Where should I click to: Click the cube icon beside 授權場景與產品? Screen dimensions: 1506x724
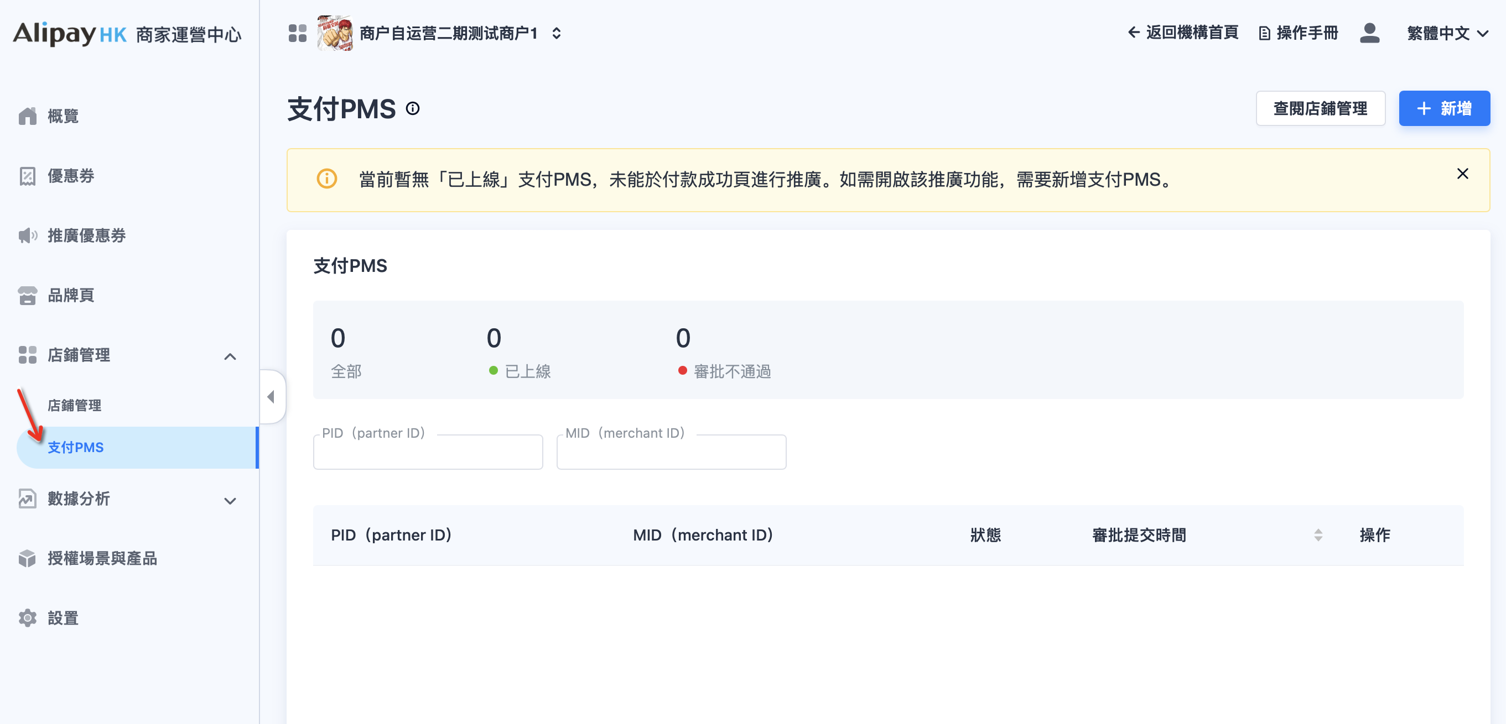28,558
